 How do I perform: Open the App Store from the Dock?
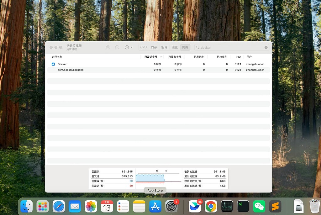(155, 206)
